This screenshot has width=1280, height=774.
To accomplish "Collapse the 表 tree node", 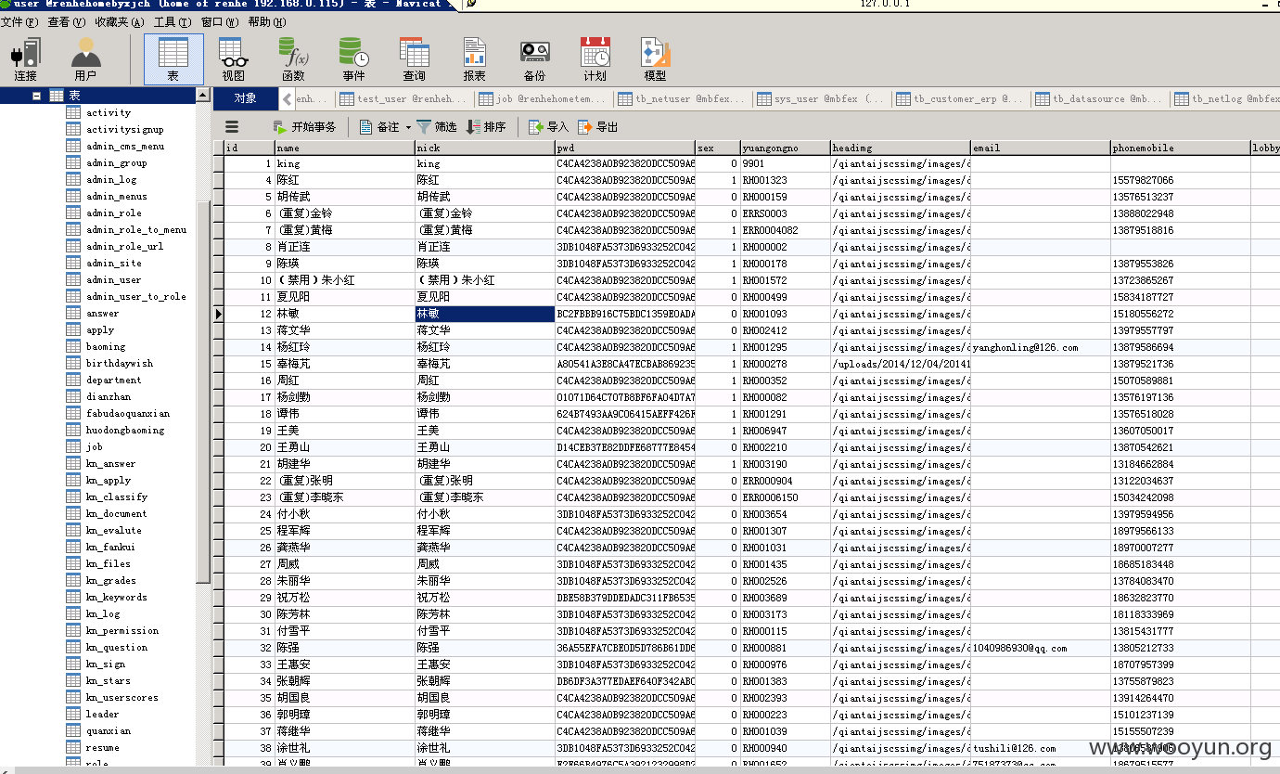I will (36, 96).
